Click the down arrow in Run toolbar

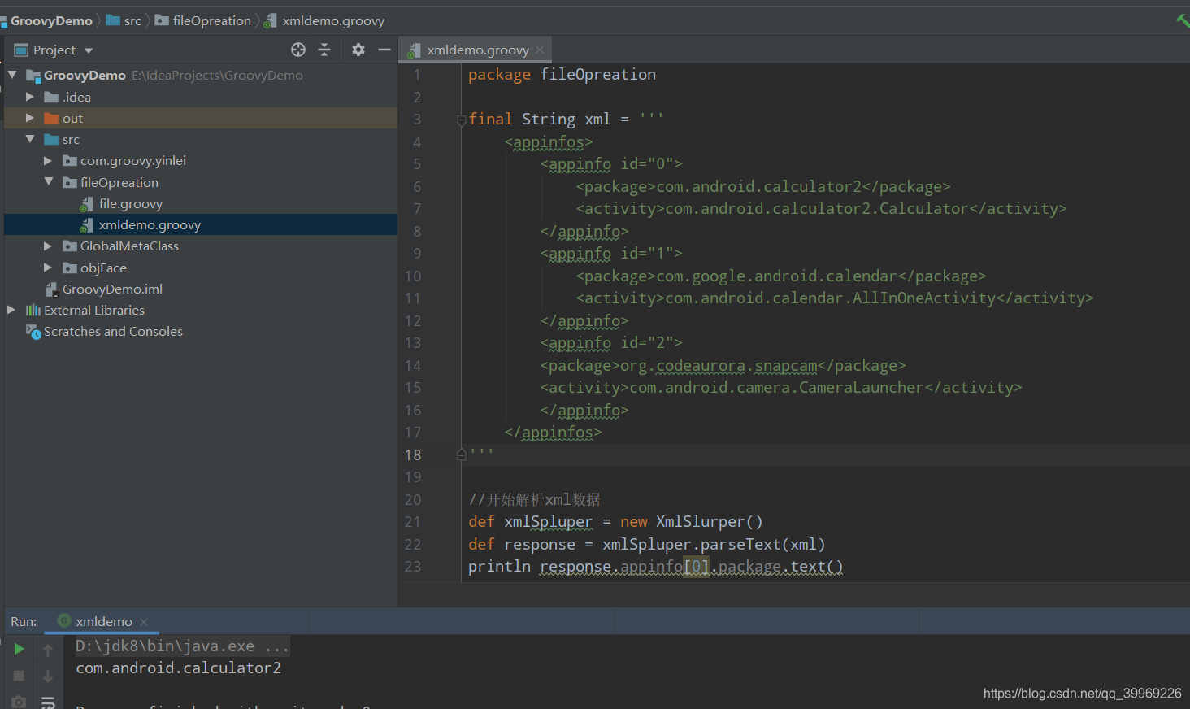pos(48,675)
